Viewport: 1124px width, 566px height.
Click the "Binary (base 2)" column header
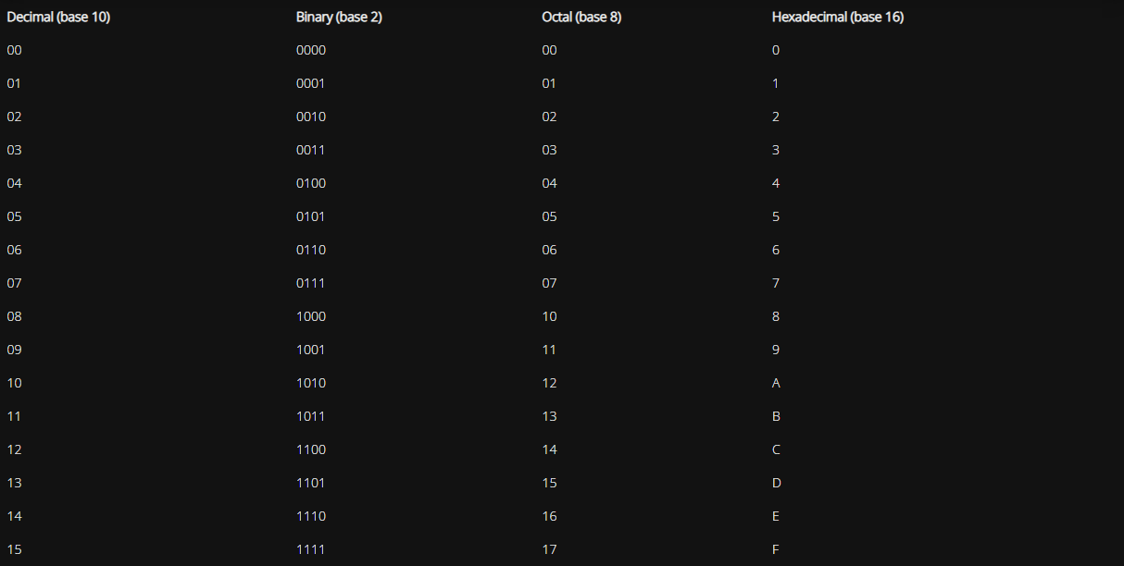339,17
